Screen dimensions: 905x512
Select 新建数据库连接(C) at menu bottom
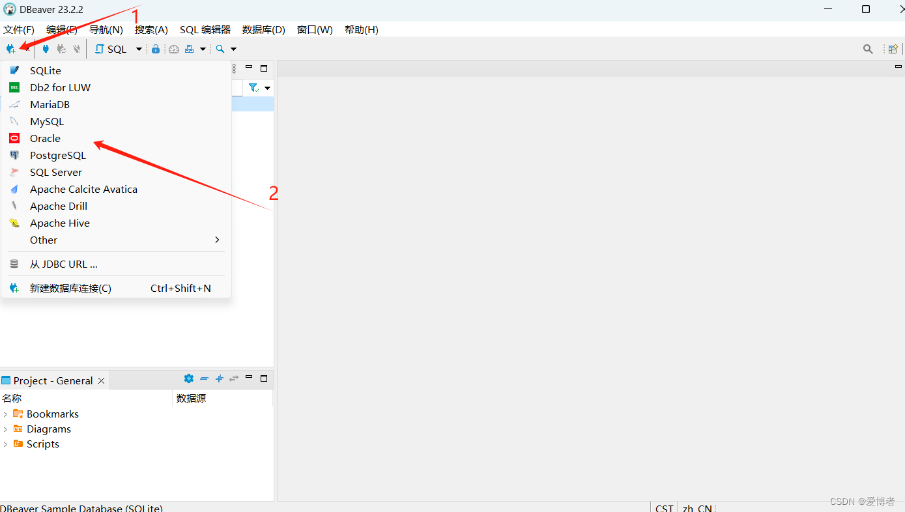pyautogui.click(x=70, y=288)
